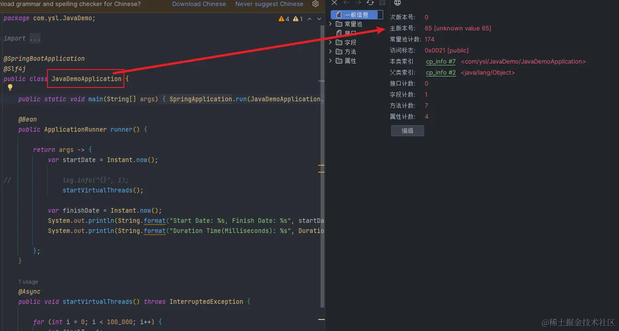The image size is (619, 331).
Task: Click the 字段计数 value 1
Action: [426, 94]
